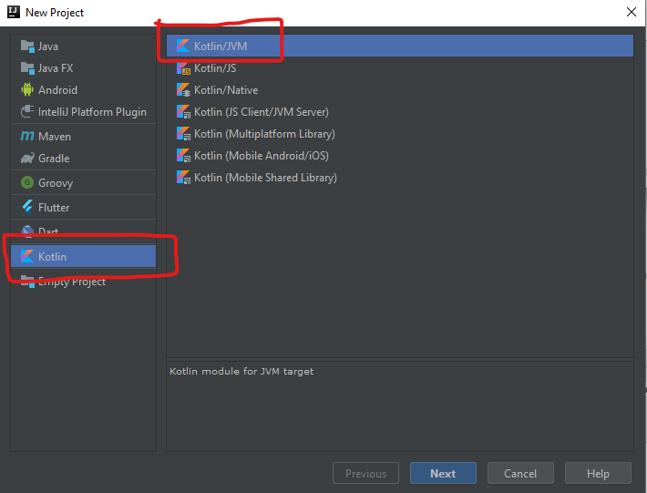Click the Java folder icon

27,46
